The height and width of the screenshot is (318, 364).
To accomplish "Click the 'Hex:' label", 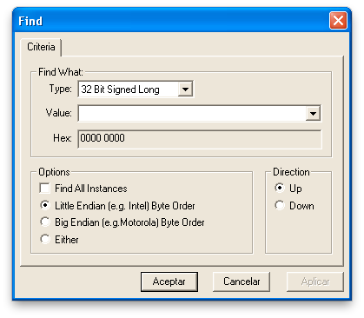I will pyautogui.click(x=63, y=138).
